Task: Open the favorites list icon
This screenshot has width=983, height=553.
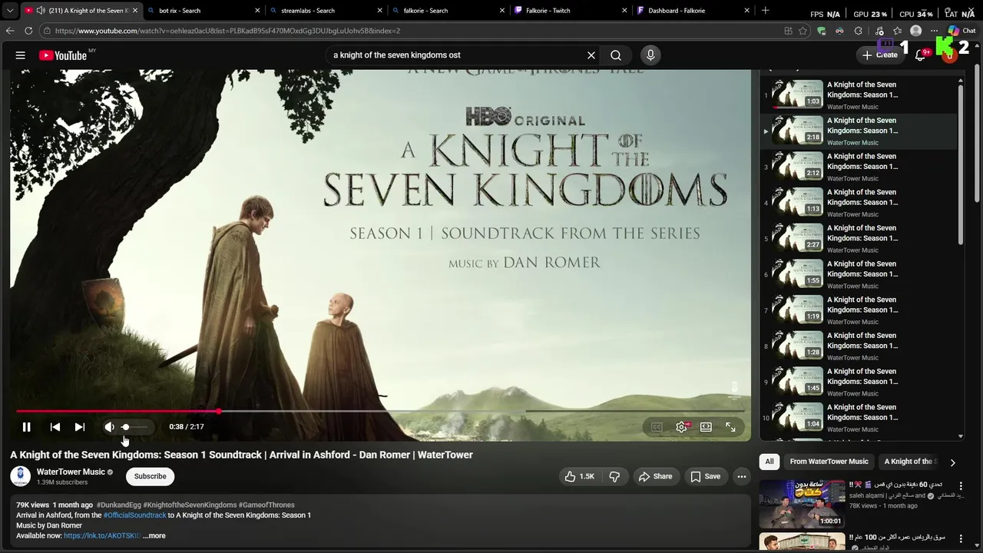Action: click(x=897, y=31)
